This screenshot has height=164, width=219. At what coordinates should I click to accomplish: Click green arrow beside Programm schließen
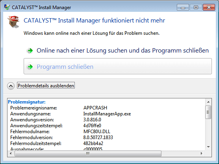click(x=30, y=67)
